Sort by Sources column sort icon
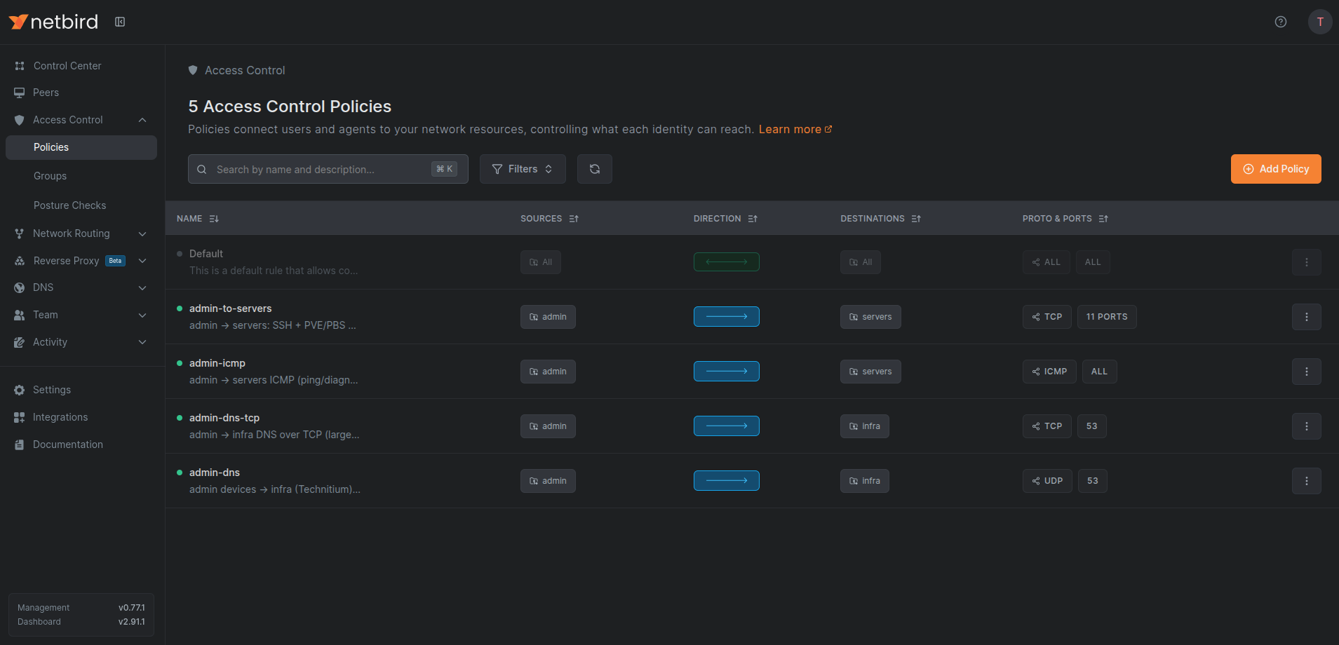Viewport: 1339px width, 645px height. (574, 219)
